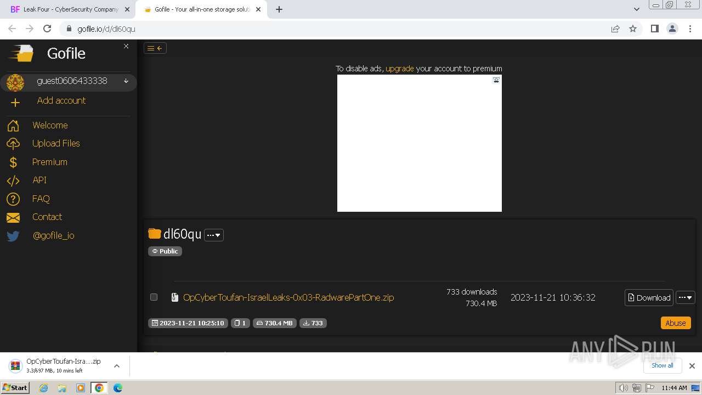Open the Windows Start menu
This screenshot has width=702, height=395.
point(15,388)
